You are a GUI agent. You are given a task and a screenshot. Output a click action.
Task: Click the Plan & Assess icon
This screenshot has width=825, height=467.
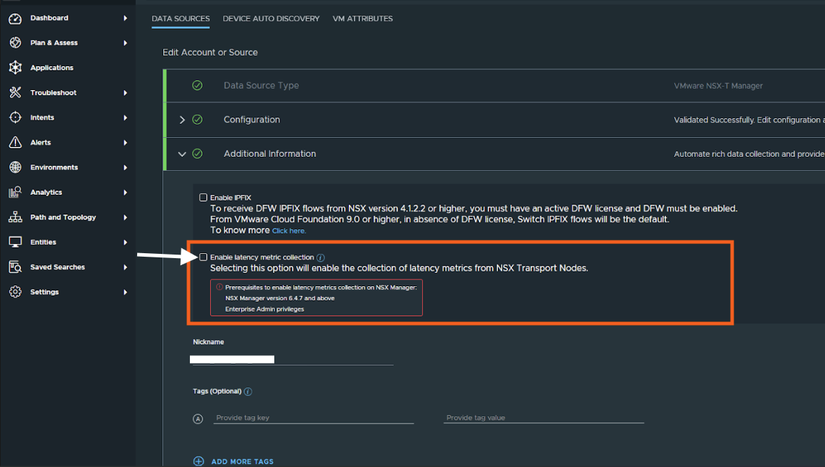(15, 43)
